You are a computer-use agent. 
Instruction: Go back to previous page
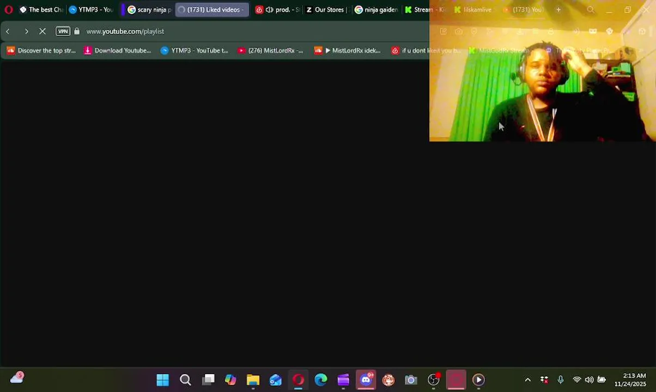(x=8, y=32)
